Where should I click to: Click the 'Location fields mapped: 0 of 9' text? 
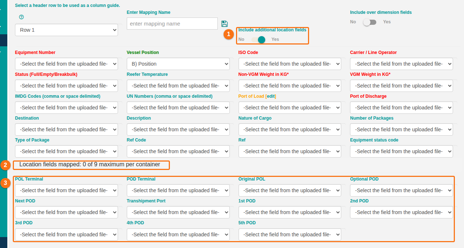90,164
